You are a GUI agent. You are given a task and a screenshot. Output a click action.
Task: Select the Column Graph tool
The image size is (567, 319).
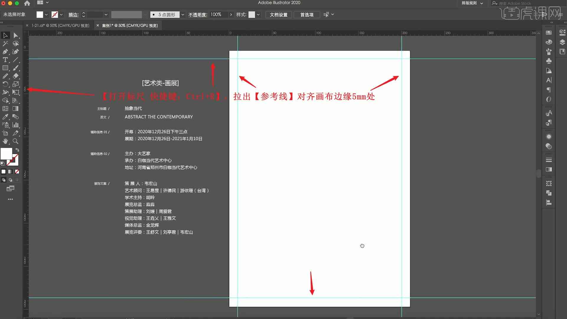click(16, 125)
